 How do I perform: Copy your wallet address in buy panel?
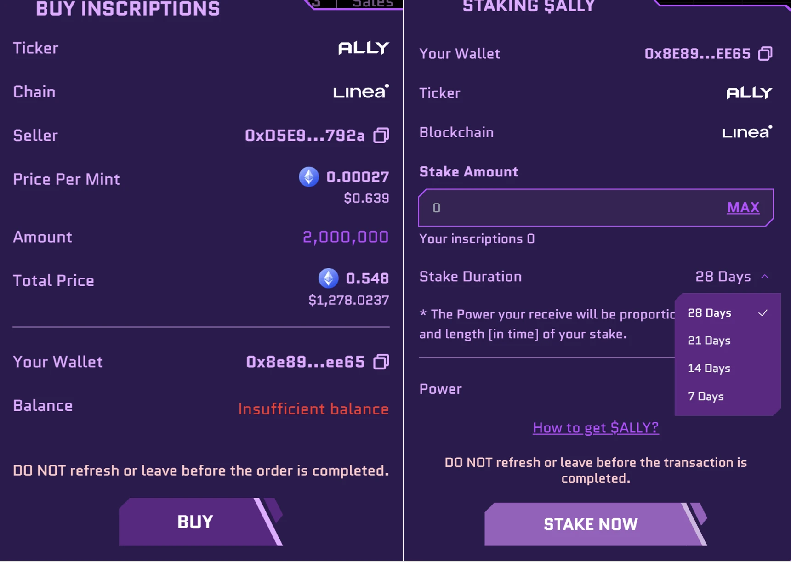click(x=381, y=362)
